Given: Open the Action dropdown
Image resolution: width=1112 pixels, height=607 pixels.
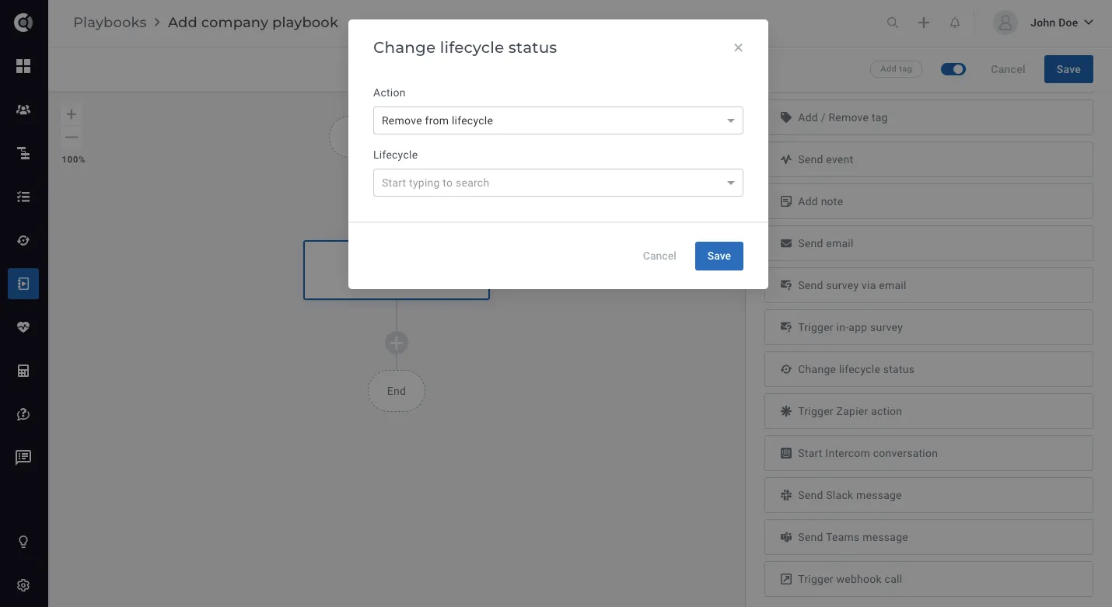Looking at the screenshot, I should click(x=558, y=120).
